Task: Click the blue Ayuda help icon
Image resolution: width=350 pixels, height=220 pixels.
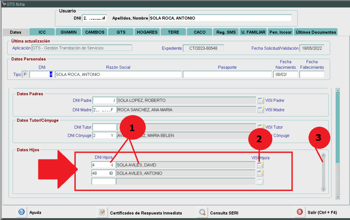Action: point(21,212)
